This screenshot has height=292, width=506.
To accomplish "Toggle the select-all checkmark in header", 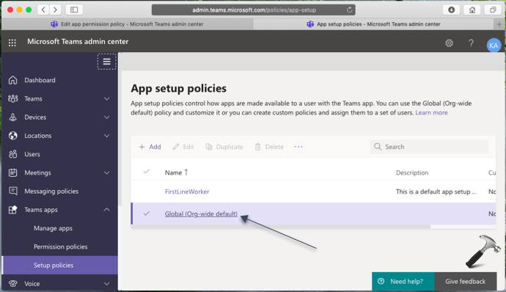I will pyautogui.click(x=147, y=172).
